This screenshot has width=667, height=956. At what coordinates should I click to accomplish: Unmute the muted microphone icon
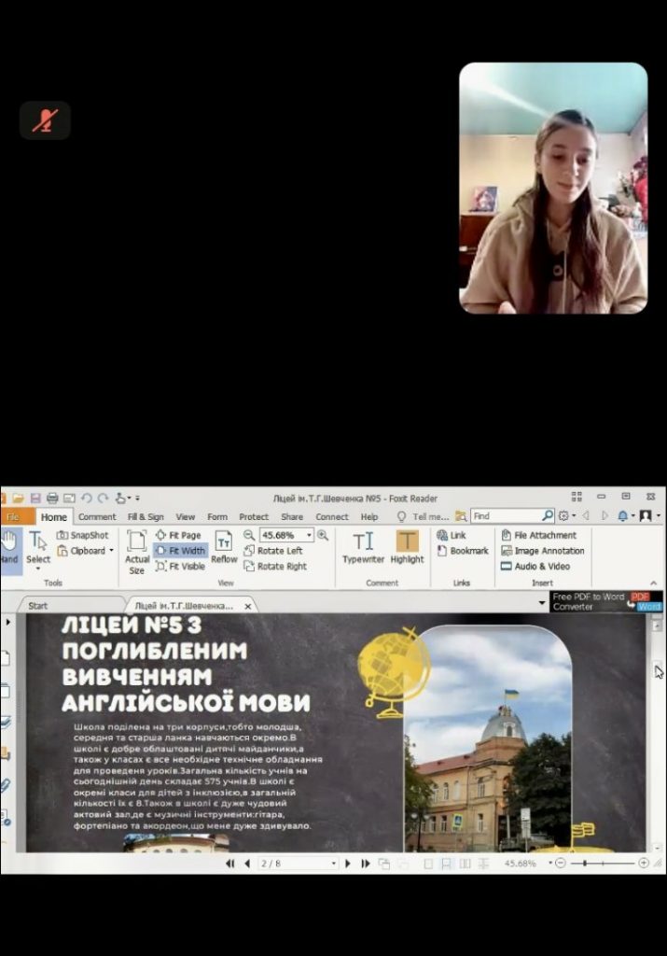45,120
